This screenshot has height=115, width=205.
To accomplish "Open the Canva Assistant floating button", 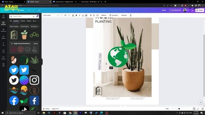I will point(201,103).
